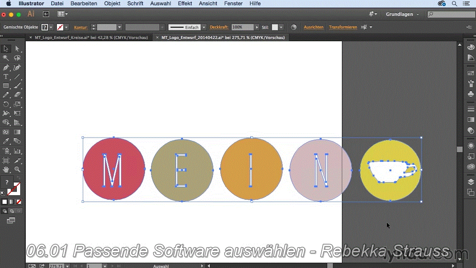Click the Deckkraft link label
The image size is (476, 268).
point(219,27)
